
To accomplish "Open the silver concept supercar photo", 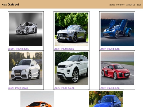I will pos(26,29).
